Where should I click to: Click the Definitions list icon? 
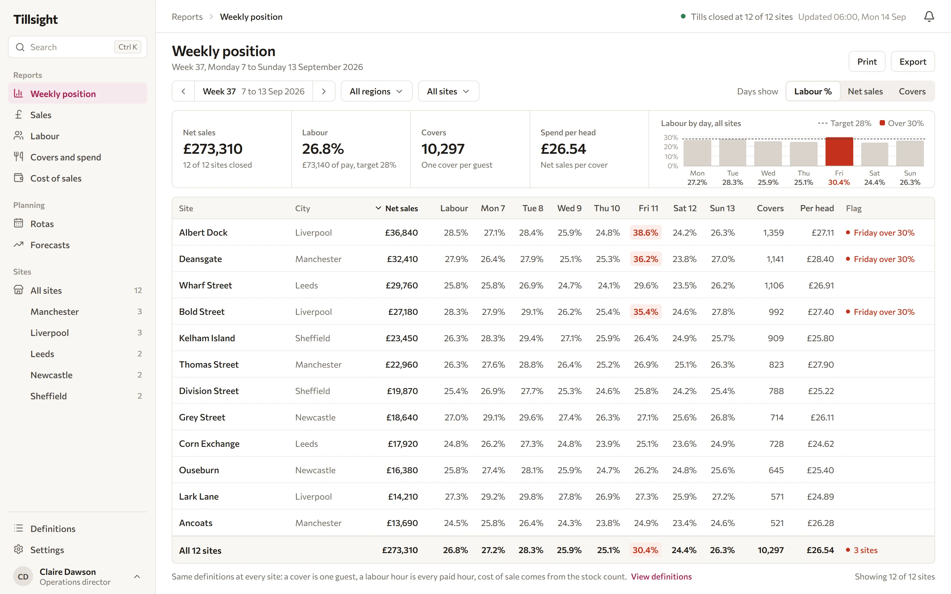coord(18,528)
